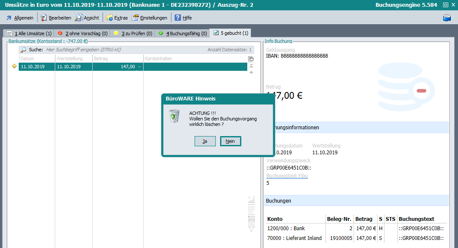
Task: Jump to first record arrow icon
Action: click(251, 66)
